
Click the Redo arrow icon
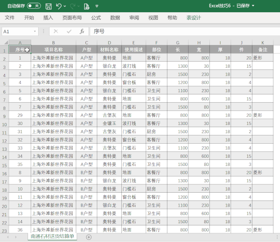click(73, 6)
